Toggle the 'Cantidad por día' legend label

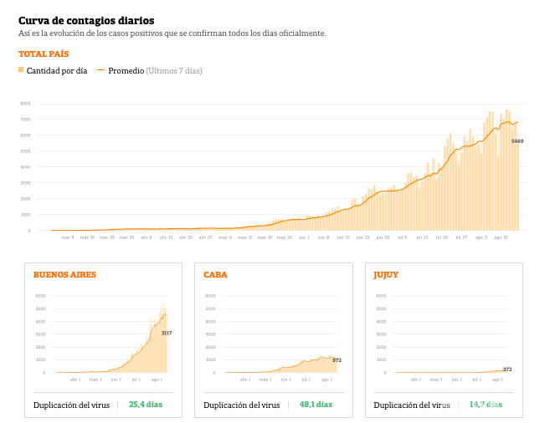tap(56, 71)
